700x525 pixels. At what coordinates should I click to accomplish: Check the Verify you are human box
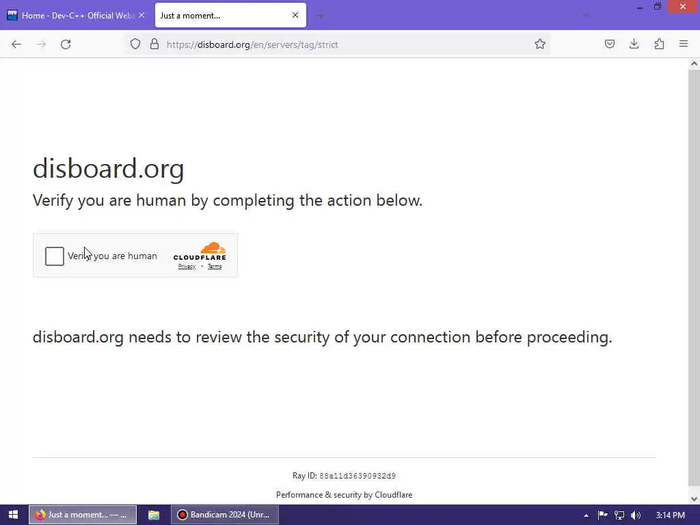pyautogui.click(x=55, y=256)
